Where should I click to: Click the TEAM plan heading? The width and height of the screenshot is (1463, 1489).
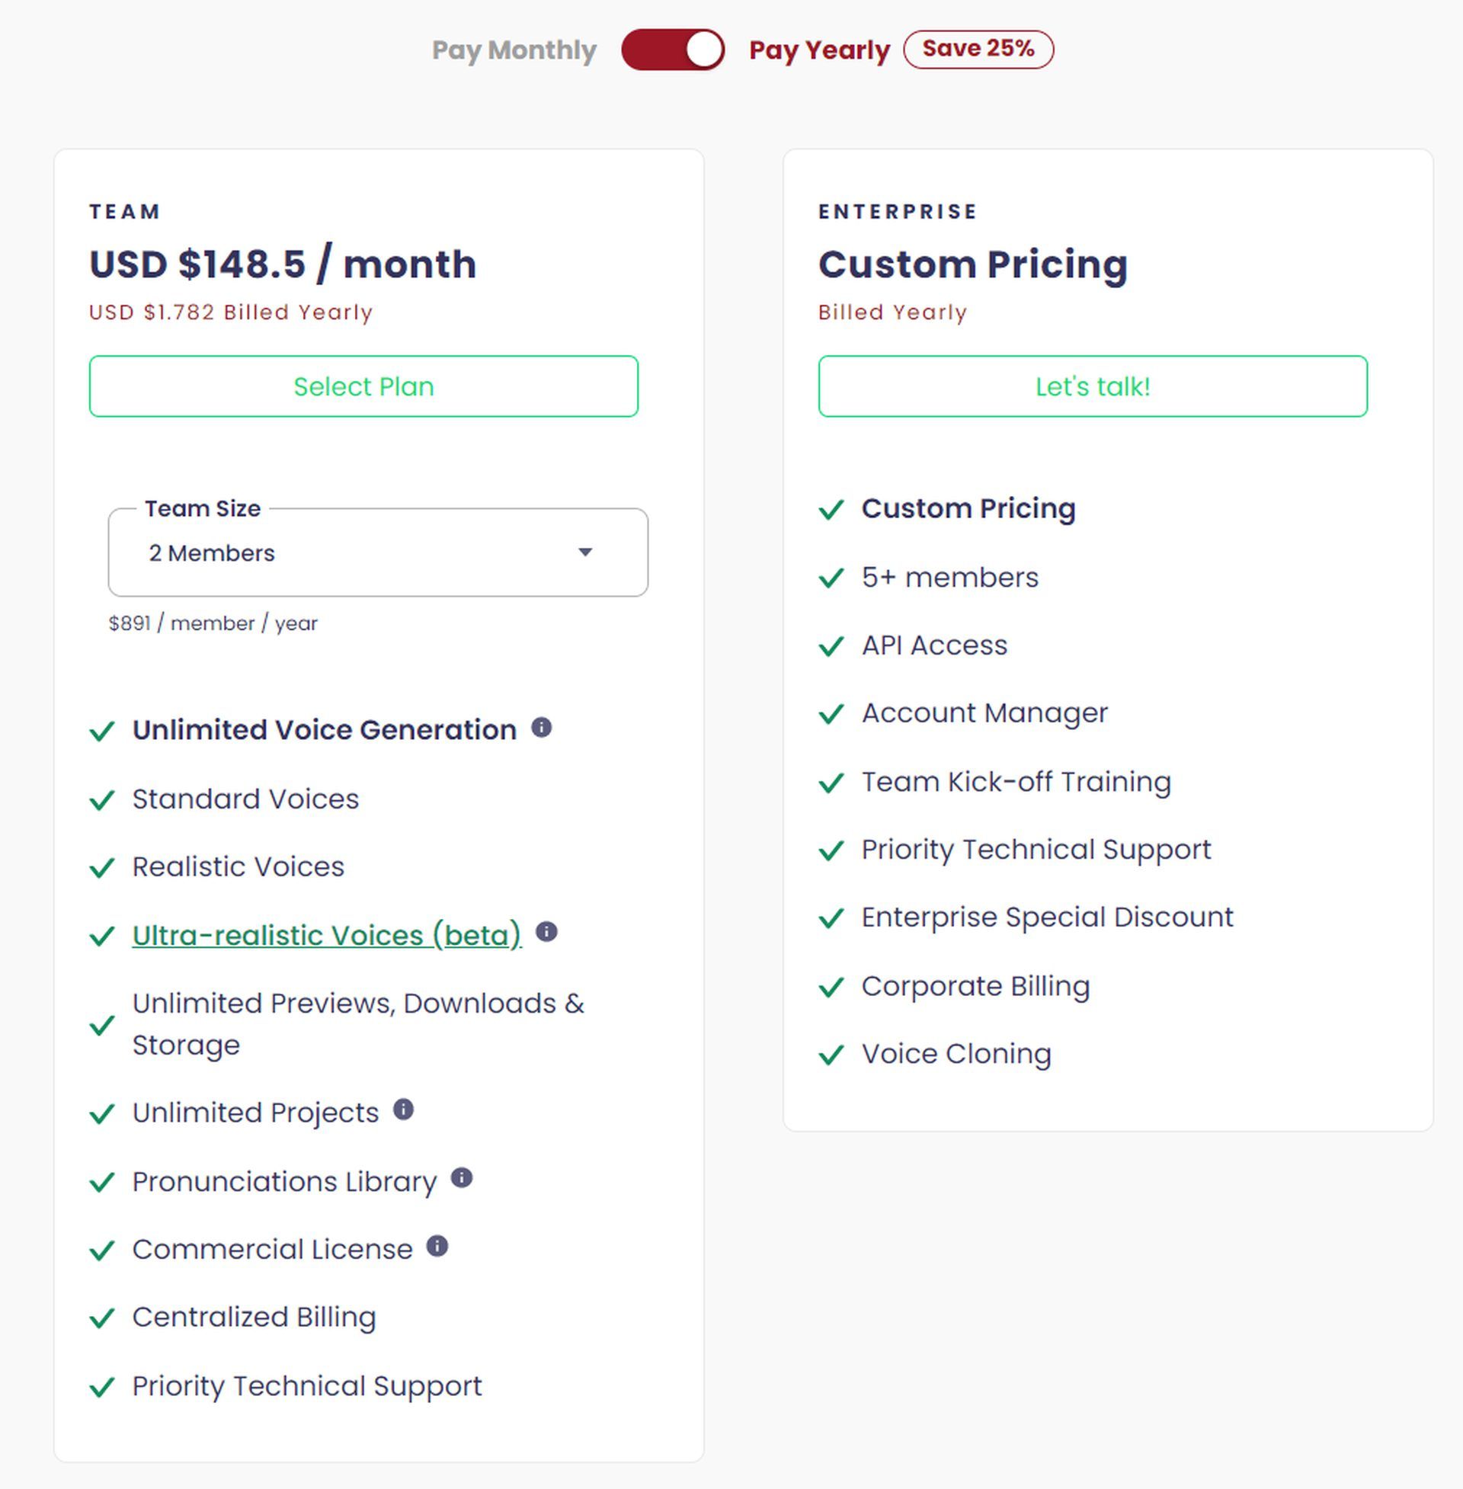[125, 212]
